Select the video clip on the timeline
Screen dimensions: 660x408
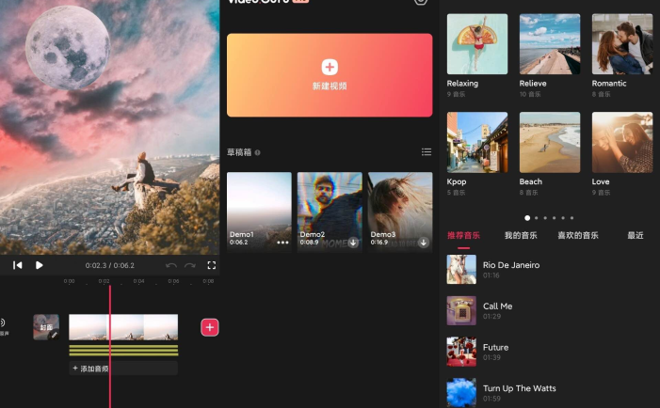(x=123, y=327)
